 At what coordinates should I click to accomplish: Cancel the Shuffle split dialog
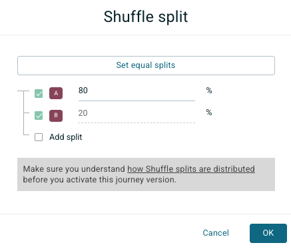click(x=216, y=233)
